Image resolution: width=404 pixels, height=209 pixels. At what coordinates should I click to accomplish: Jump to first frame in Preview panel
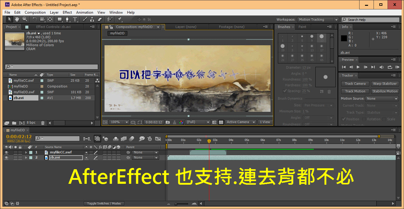344,67
